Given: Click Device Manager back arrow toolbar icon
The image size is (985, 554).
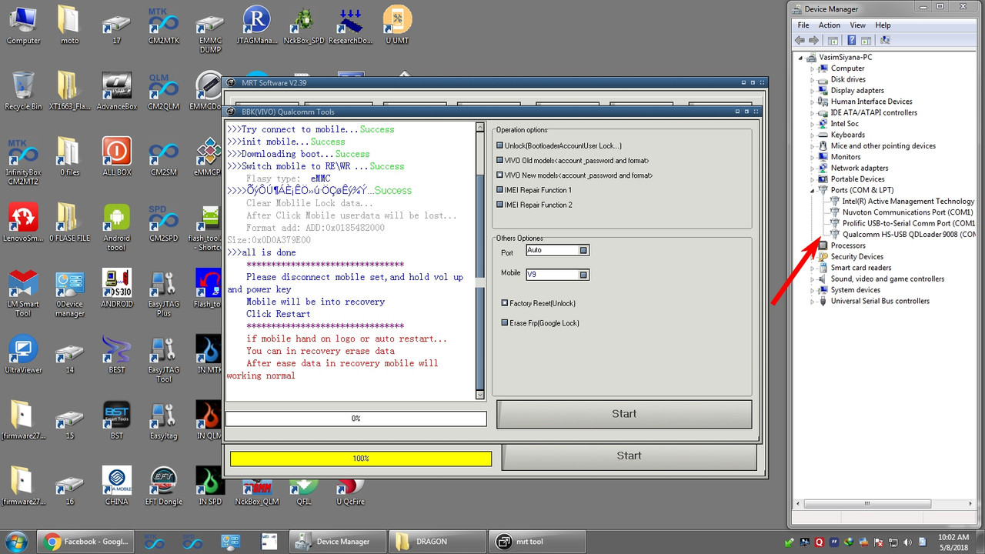Looking at the screenshot, I should [x=800, y=40].
